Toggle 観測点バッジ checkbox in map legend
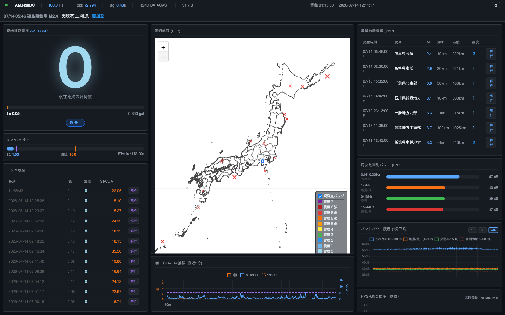The height and width of the screenshot is (315, 505). [320, 196]
